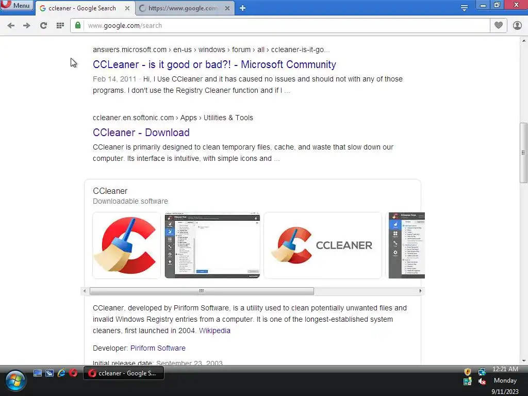The width and height of the screenshot is (528, 396).
Task: Open the partially visible CCleaner Free screenshot
Action: click(x=406, y=245)
